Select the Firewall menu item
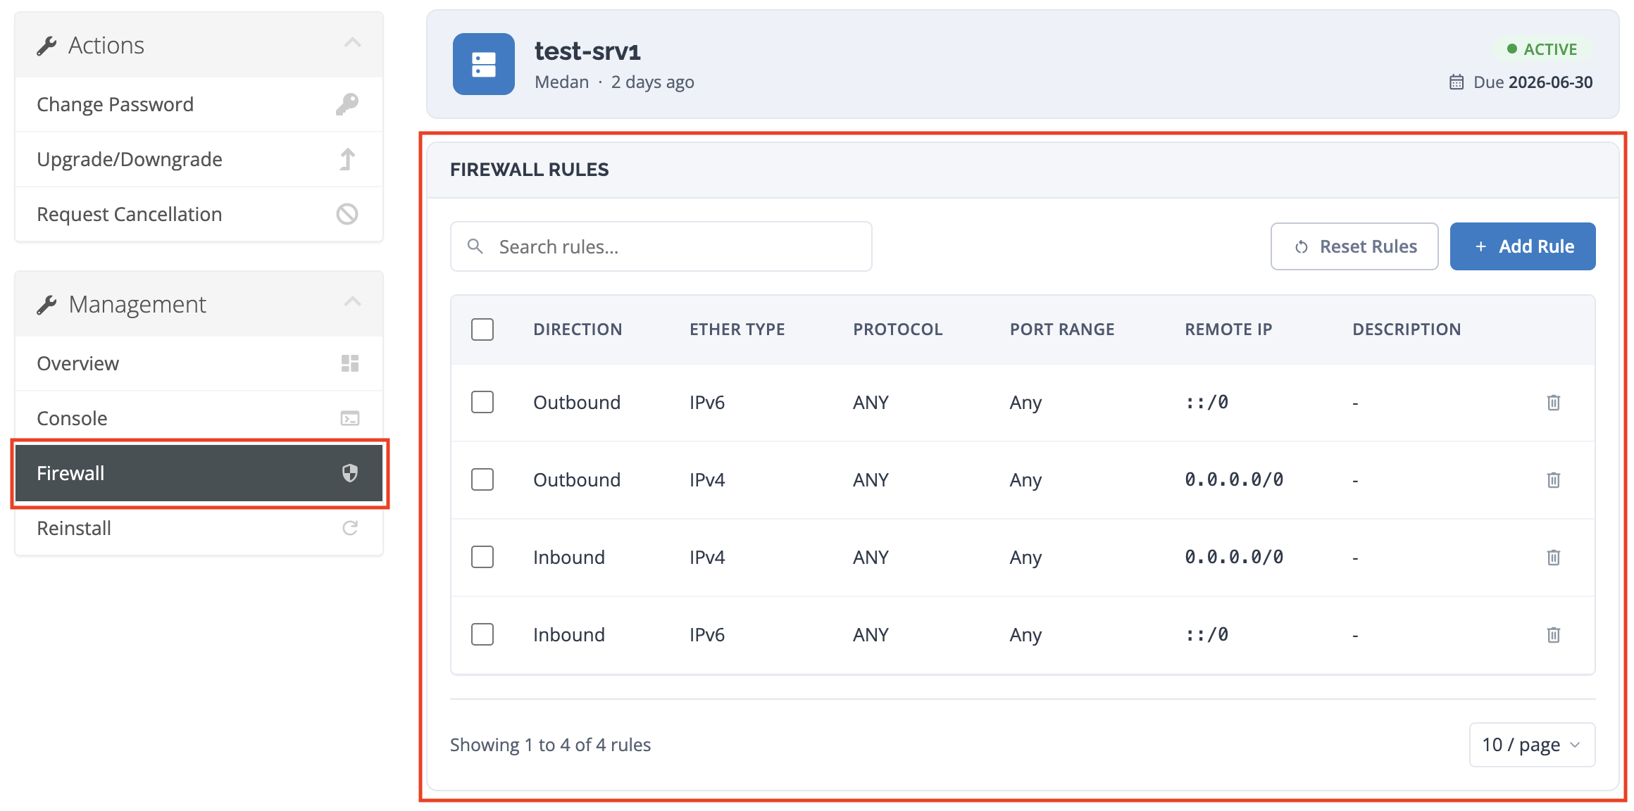The height and width of the screenshot is (811, 1634). (199, 473)
